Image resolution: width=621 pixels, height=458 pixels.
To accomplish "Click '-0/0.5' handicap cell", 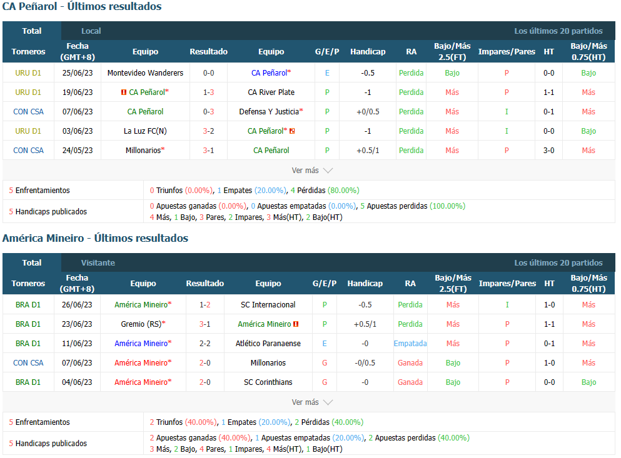I will tap(365, 363).
